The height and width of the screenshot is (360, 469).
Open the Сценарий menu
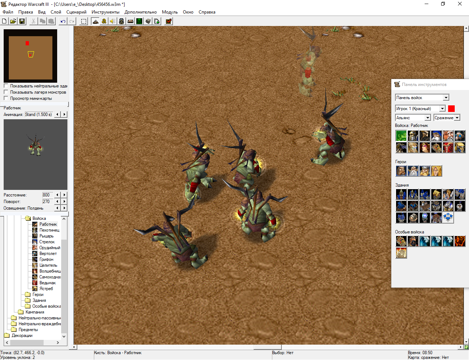click(76, 12)
